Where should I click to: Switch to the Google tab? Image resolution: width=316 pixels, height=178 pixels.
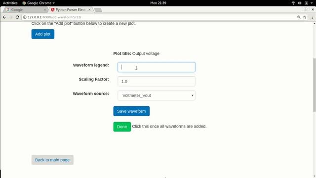(25, 10)
